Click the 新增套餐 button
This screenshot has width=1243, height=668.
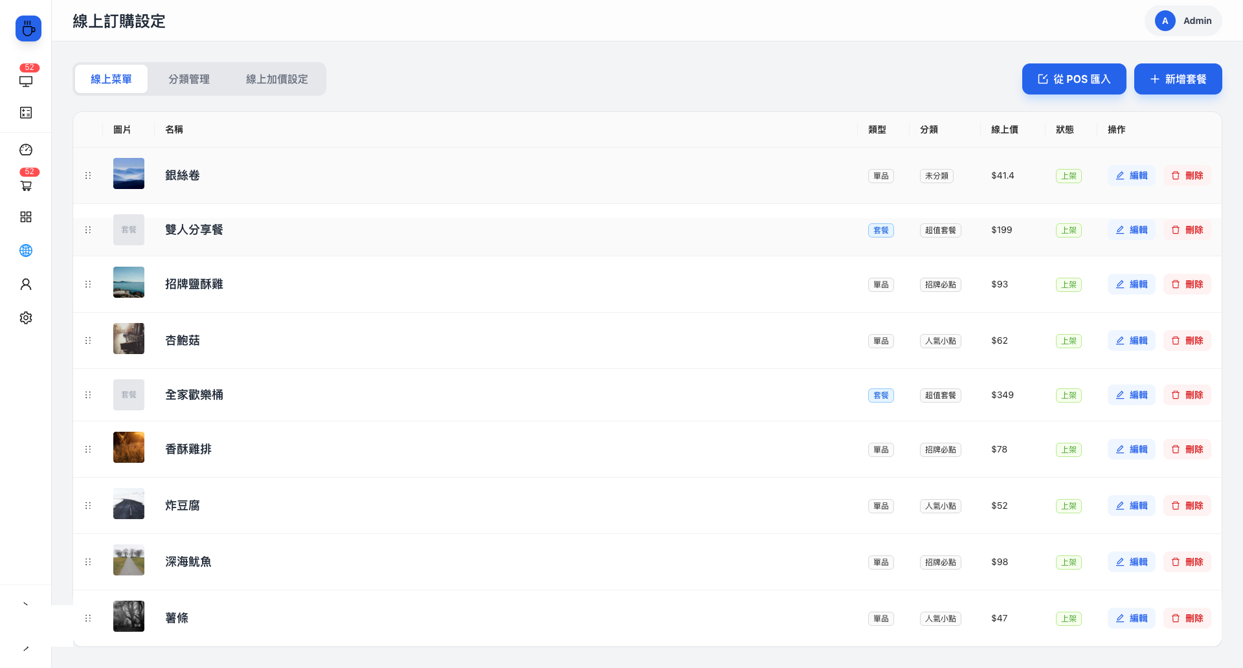tap(1178, 79)
